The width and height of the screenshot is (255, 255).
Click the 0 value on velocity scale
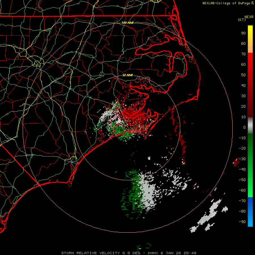[245, 127]
